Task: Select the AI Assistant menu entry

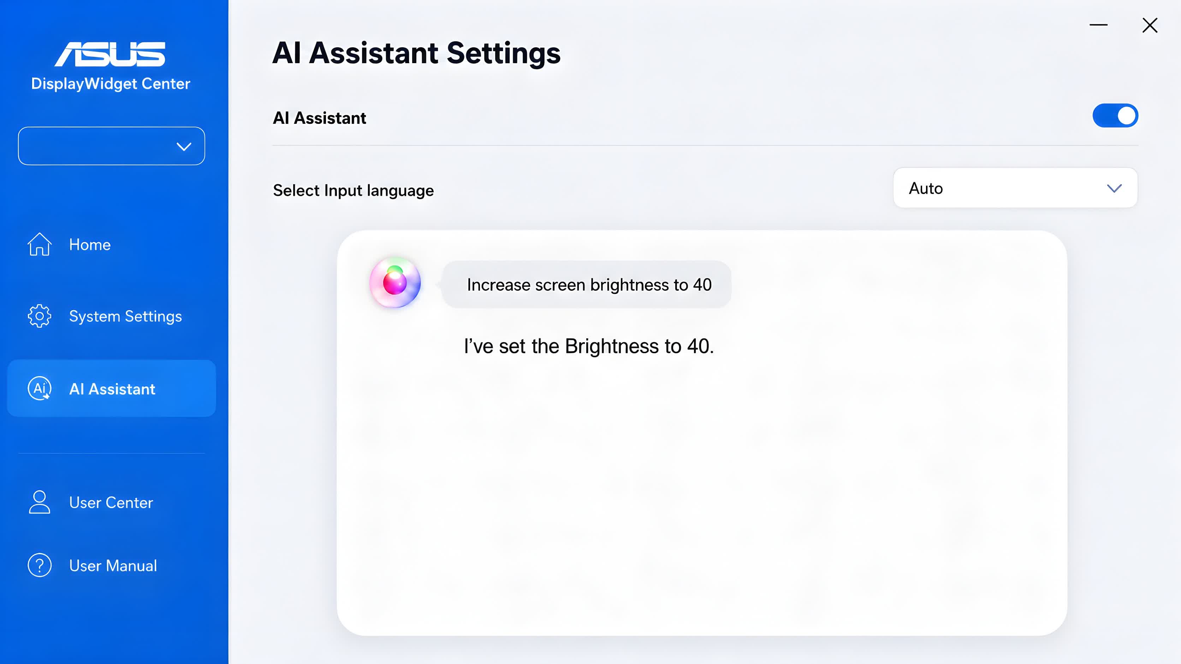Action: (111, 388)
